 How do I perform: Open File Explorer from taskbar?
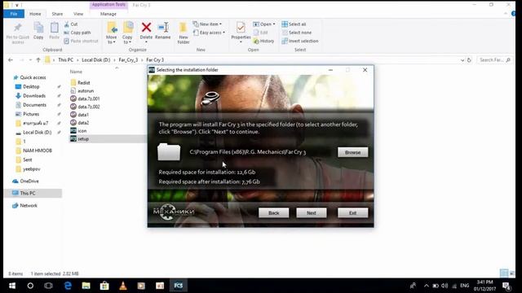click(x=86, y=286)
